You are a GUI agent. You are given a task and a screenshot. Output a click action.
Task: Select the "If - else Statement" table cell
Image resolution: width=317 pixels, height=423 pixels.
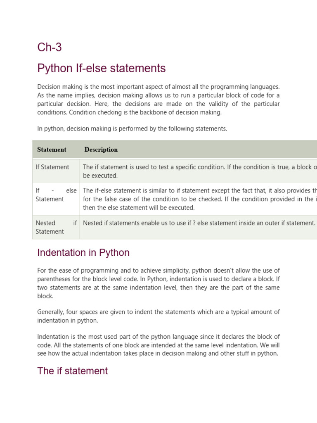pos(56,195)
